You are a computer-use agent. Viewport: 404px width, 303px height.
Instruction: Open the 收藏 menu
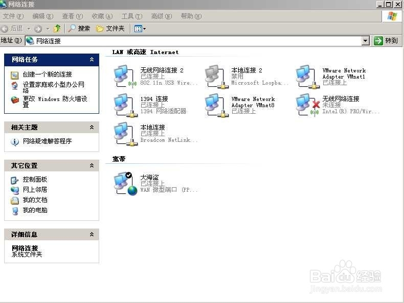(102, 16)
